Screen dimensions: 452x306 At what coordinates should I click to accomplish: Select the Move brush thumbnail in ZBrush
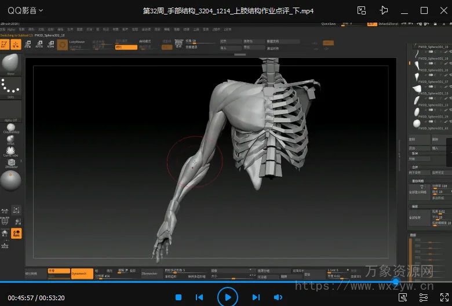10,63
